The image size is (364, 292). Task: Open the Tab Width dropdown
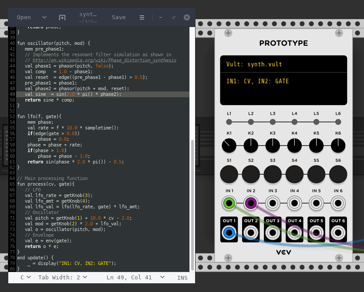(62, 277)
